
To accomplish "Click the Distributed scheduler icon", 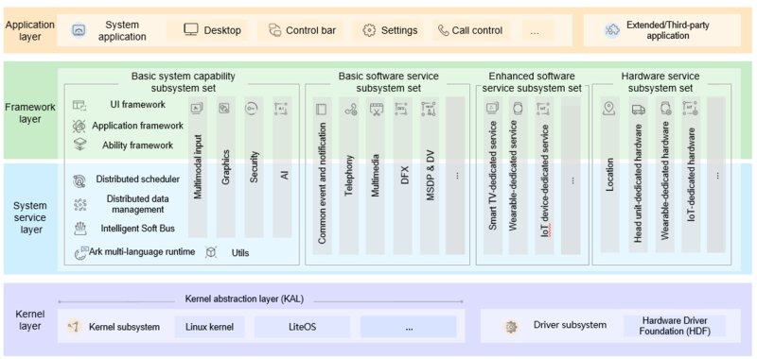I will pyautogui.click(x=79, y=181).
